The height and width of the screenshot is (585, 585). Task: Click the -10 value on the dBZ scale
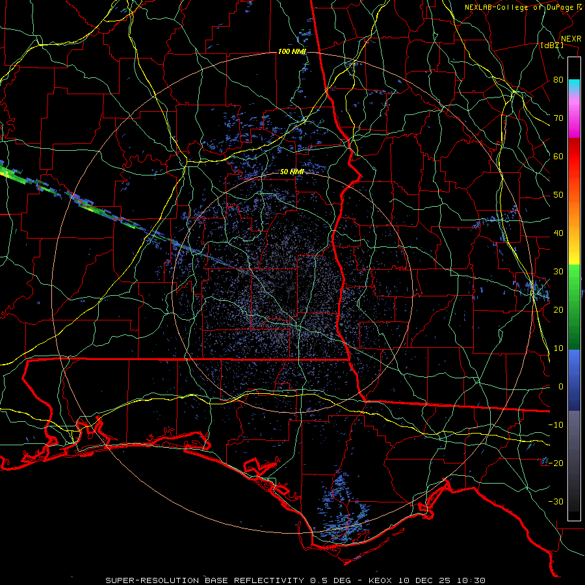click(x=556, y=425)
